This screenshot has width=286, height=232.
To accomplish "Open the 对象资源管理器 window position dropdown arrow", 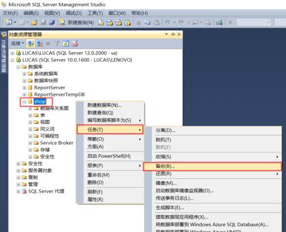I will [x=166, y=34].
